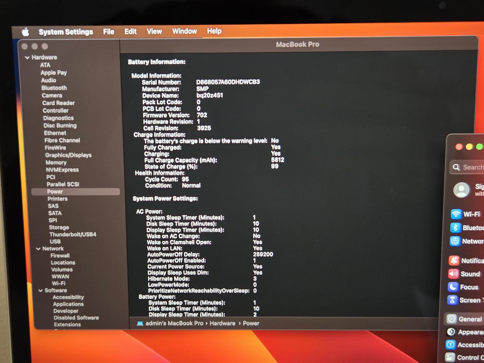484x363 pixels.
Task: Click the Wi-Fi icon in System Settings
Action: pos(456,214)
